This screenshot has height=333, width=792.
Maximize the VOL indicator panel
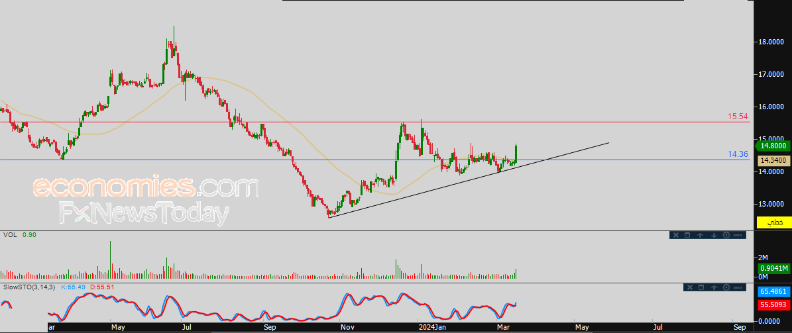687,235
